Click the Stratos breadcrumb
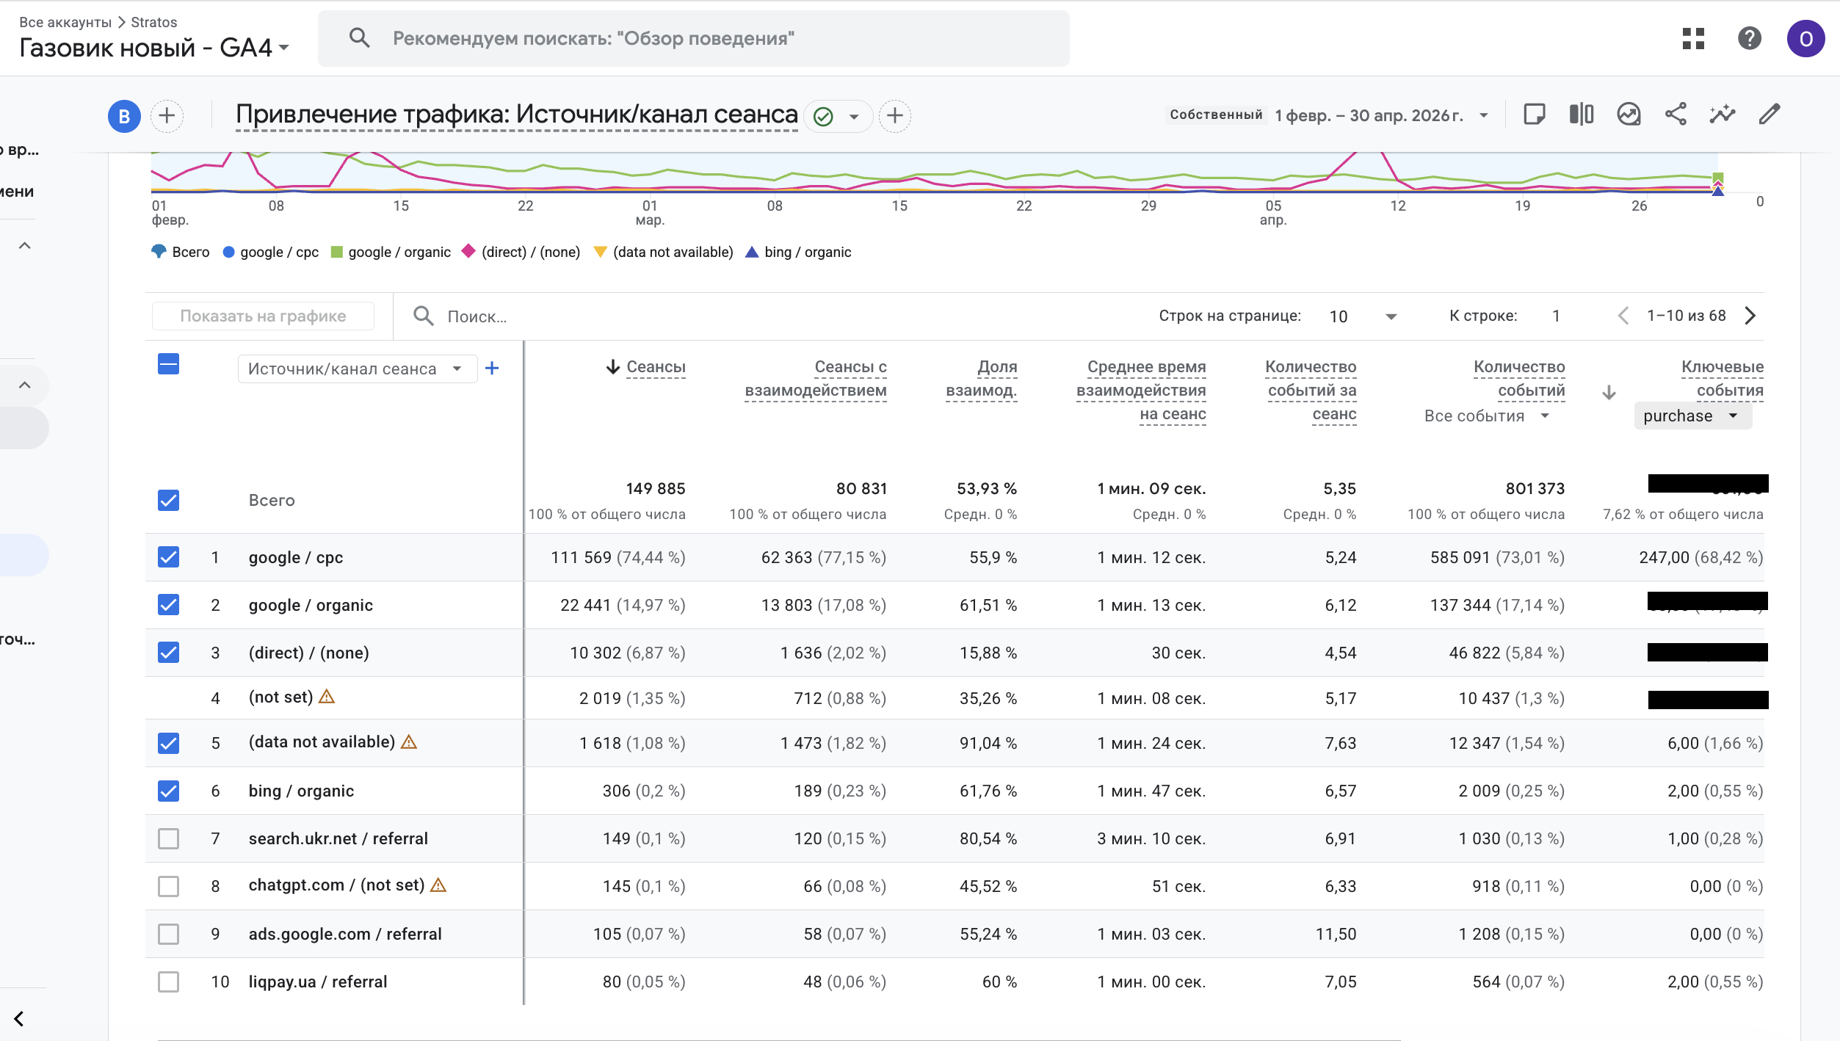1840x1041 pixels. [153, 22]
